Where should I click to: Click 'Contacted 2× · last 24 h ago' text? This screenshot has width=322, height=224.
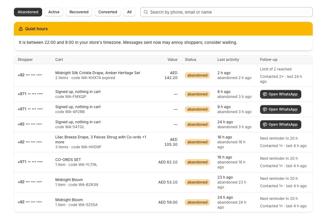pos(281,79)
